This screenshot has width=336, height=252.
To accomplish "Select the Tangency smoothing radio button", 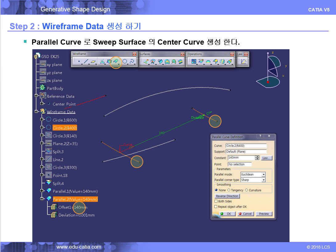I will click(229, 190).
